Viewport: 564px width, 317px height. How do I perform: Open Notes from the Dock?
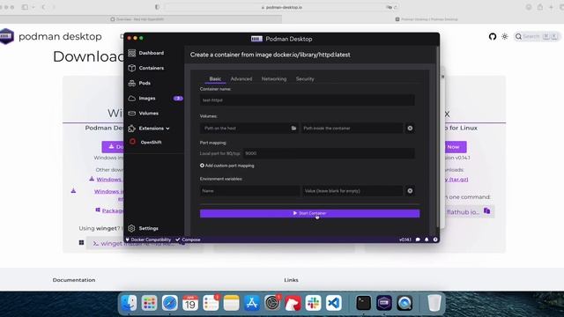tap(231, 303)
